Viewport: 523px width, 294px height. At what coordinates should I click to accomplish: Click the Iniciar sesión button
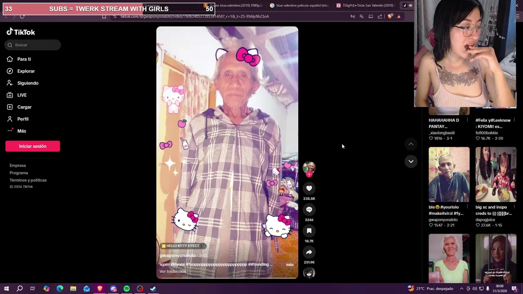[x=33, y=146]
